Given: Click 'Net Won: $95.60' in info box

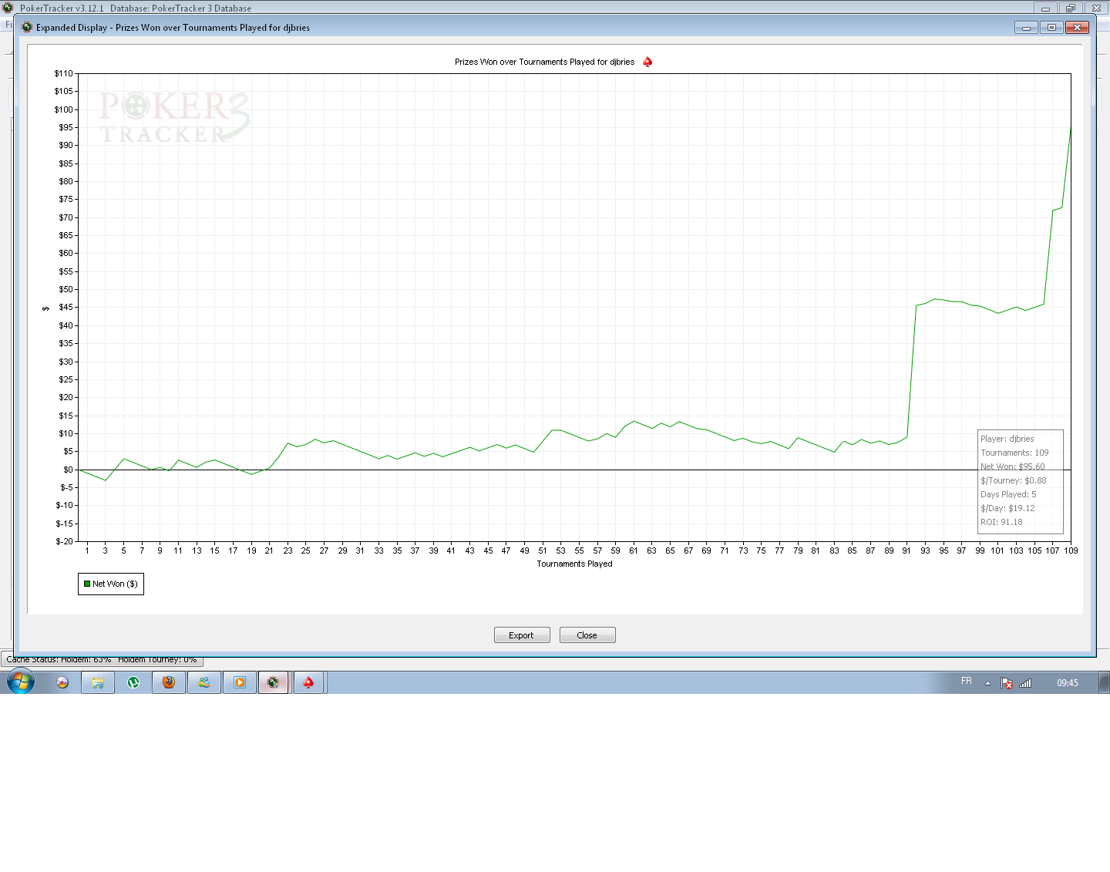Looking at the screenshot, I should pyautogui.click(x=1013, y=466).
